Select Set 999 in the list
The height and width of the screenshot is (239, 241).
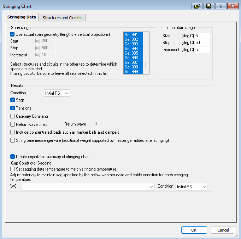tap(133, 72)
